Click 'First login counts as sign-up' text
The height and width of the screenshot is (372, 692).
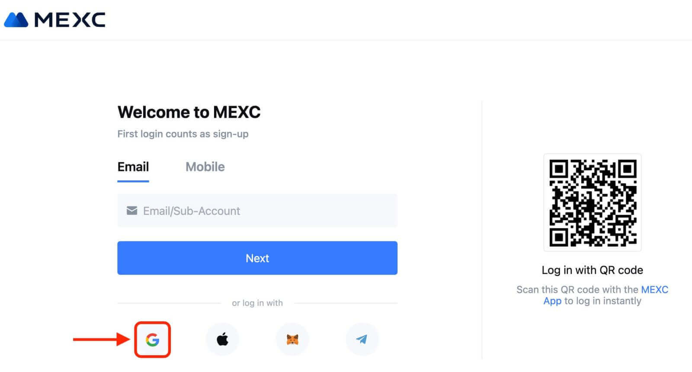[x=183, y=134]
